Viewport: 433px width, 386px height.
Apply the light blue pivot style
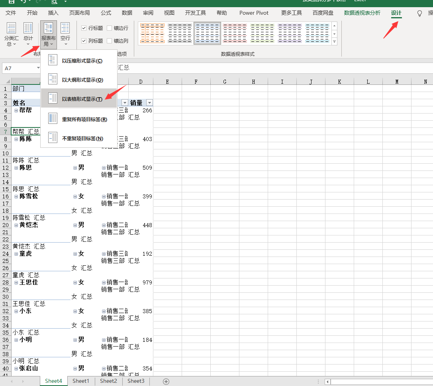pyautogui.click(x=317, y=33)
